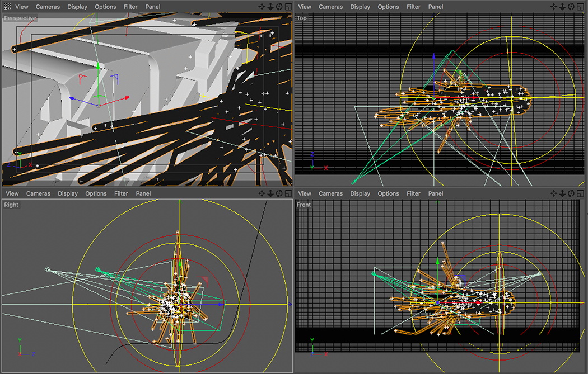
Task: Open the Display menu in Perspective viewport
Action: point(77,7)
